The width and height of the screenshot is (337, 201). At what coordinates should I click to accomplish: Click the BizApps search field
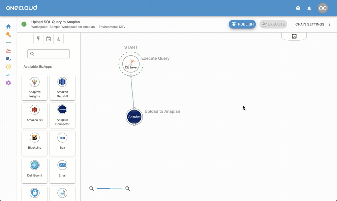click(49, 54)
